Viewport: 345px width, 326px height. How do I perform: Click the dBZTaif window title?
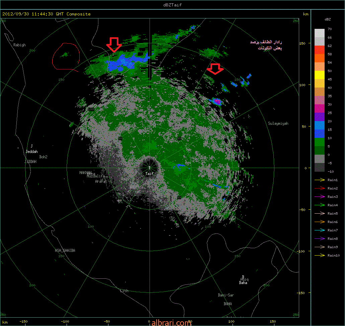coord(173,5)
